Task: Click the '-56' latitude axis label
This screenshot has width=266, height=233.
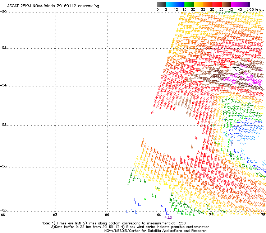Action: point(3,125)
